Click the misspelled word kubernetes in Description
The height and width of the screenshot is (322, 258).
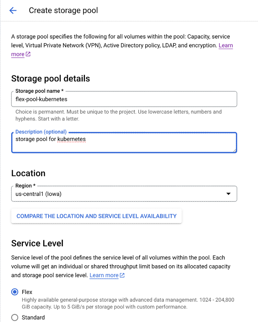[x=71, y=139]
